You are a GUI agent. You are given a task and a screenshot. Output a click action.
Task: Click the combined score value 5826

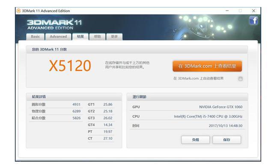pyautogui.click(x=76, y=118)
